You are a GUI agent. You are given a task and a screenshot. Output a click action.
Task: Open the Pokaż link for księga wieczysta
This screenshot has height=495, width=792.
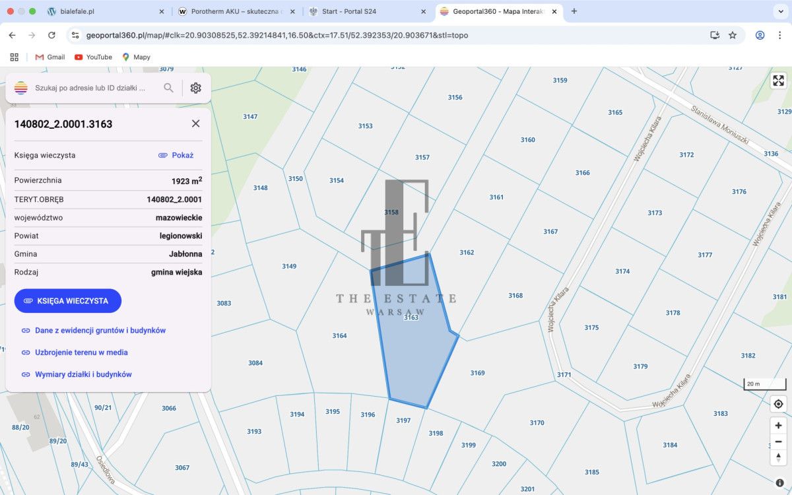pyautogui.click(x=176, y=155)
